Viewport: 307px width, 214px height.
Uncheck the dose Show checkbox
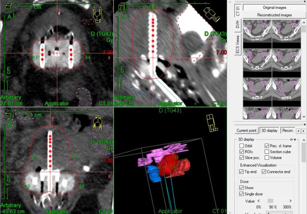pos(241,188)
